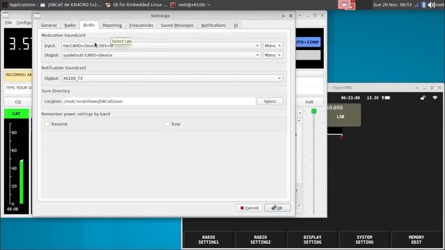Open the File menu in JS8Call
Screen dimensions: 445x250
[8, 22]
